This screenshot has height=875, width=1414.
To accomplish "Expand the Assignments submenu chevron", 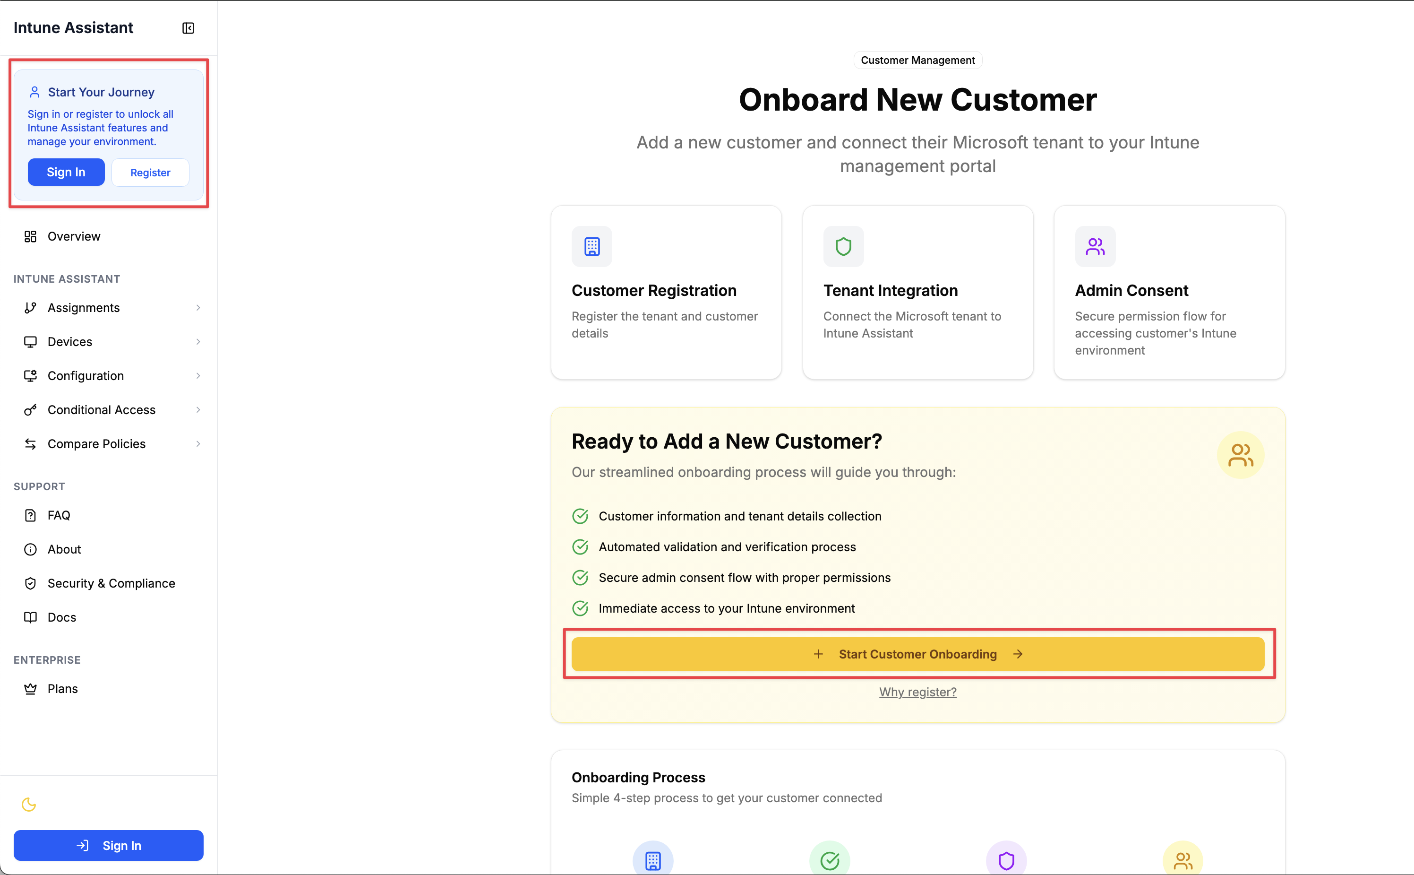I will click(198, 307).
